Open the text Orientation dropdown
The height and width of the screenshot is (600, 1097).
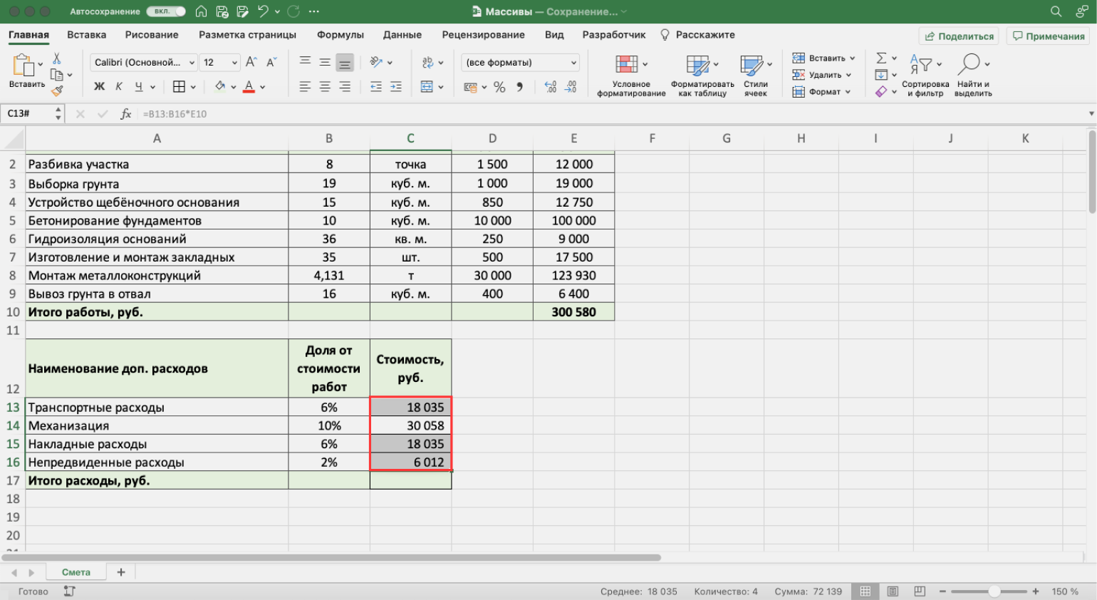point(390,63)
